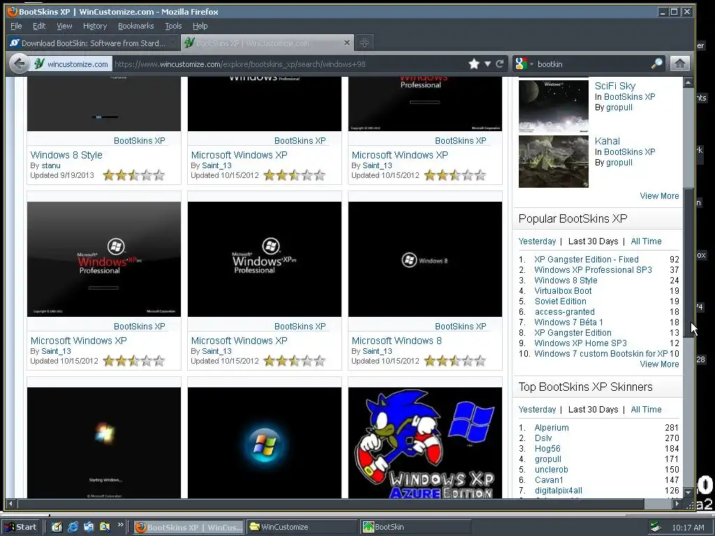Open the Tools menu
715x536 pixels.
tap(173, 26)
